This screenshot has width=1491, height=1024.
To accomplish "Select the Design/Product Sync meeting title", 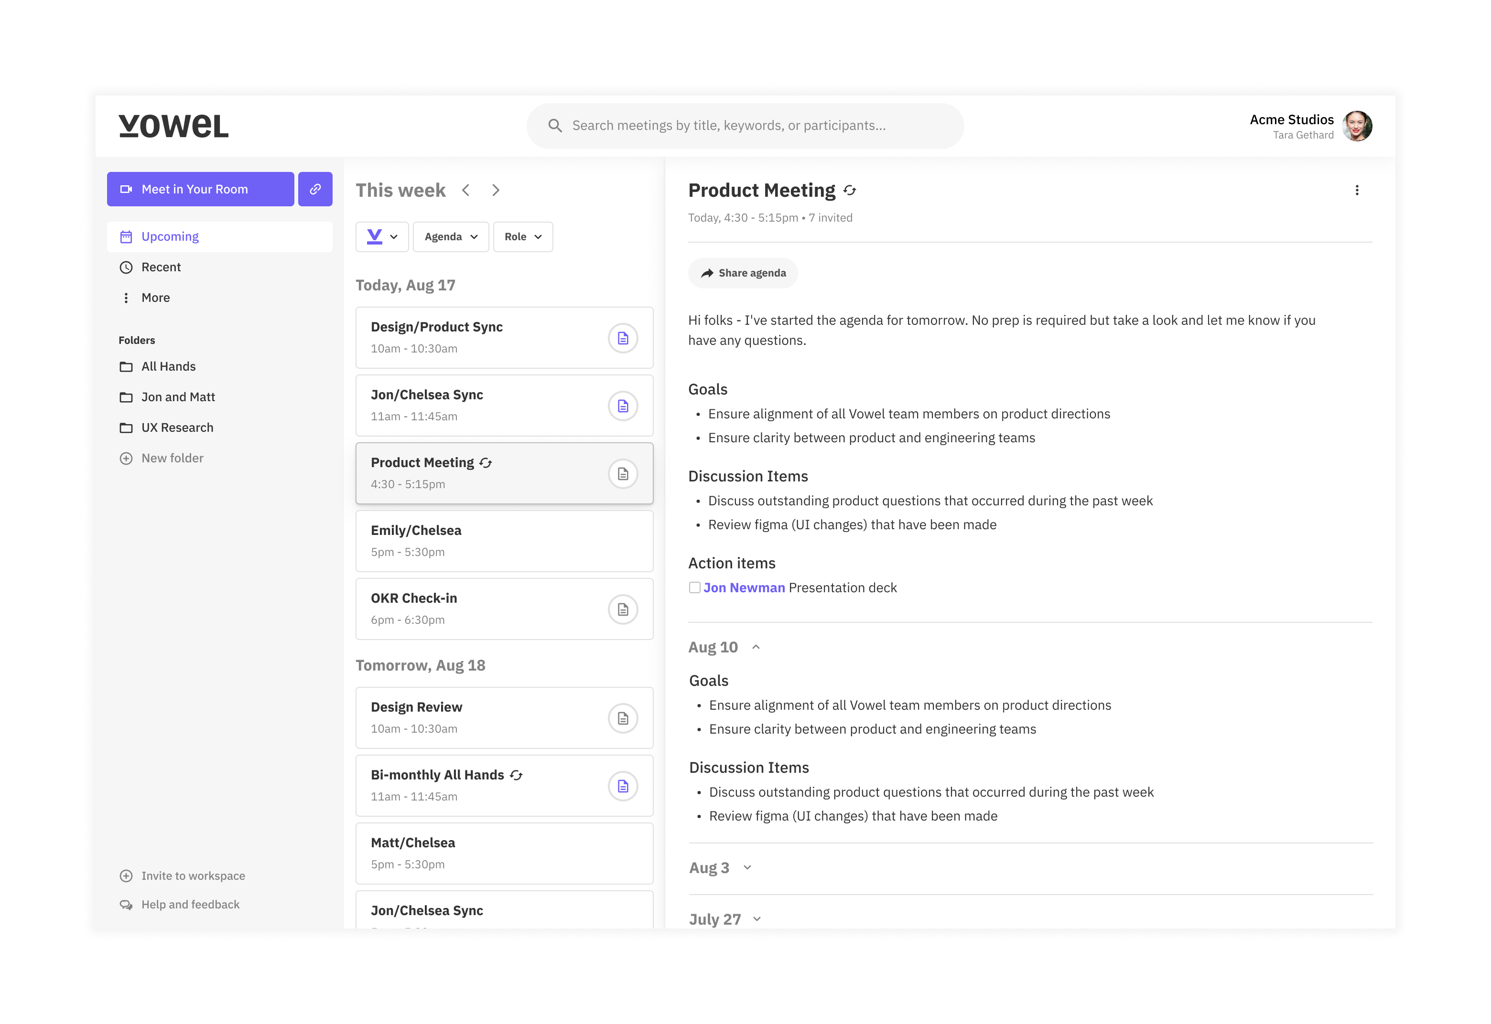I will 436,327.
